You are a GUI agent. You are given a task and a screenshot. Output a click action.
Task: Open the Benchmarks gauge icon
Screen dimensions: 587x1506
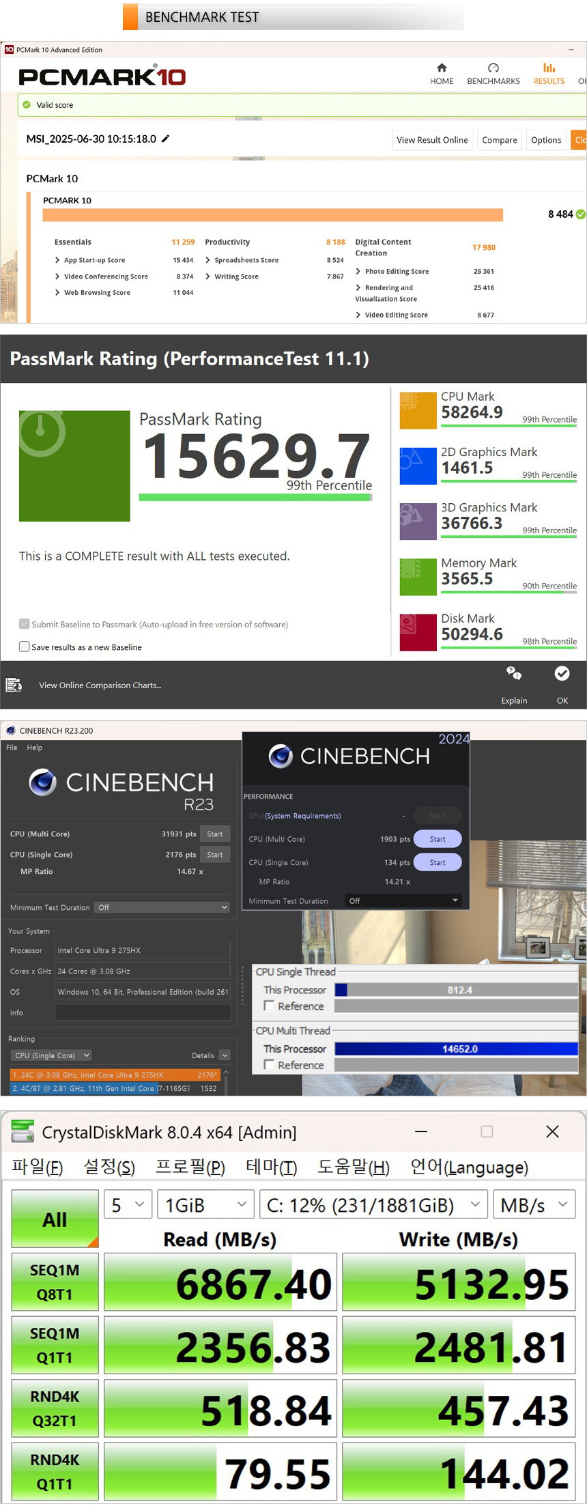click(493, 68)
